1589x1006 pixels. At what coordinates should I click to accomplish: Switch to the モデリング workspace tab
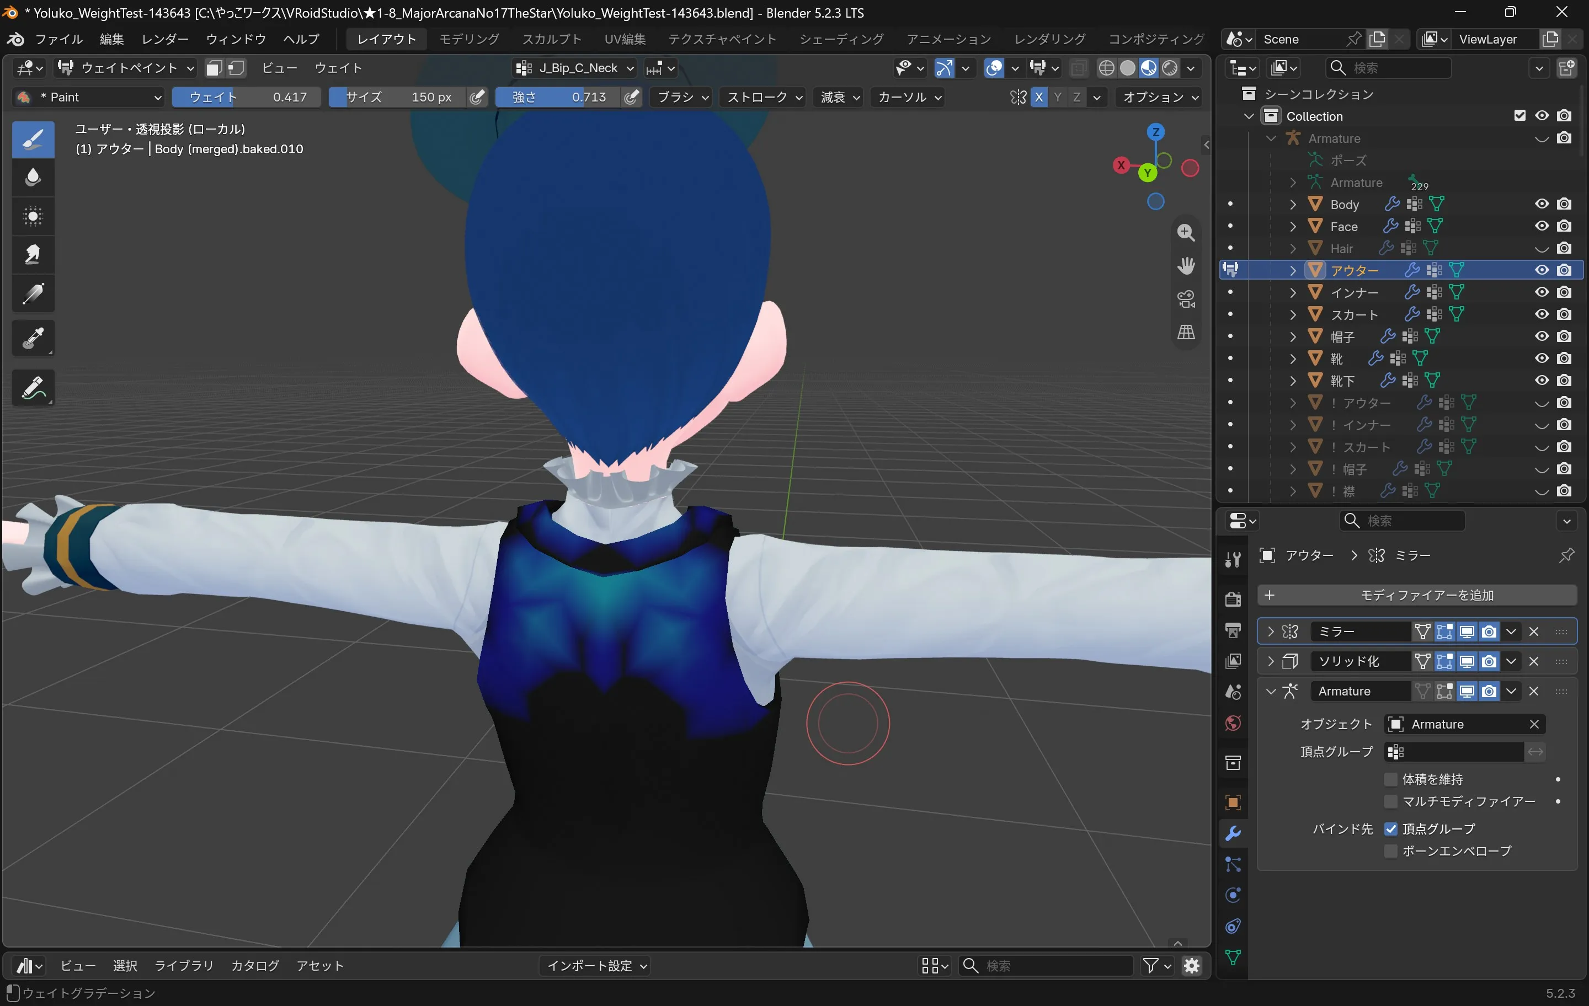click(469, 39)
